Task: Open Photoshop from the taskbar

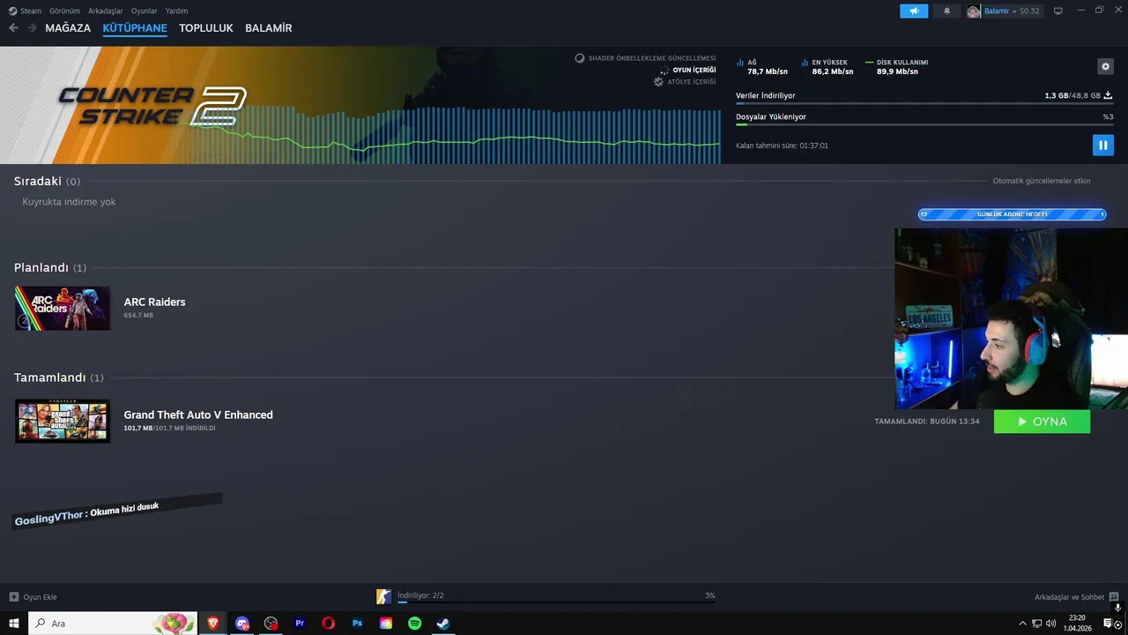Action: coord(357,624)
